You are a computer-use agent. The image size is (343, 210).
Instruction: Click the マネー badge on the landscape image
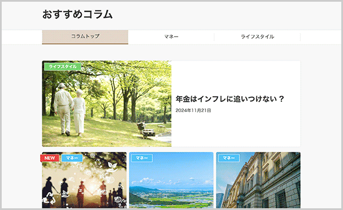[x=142, y=158]
